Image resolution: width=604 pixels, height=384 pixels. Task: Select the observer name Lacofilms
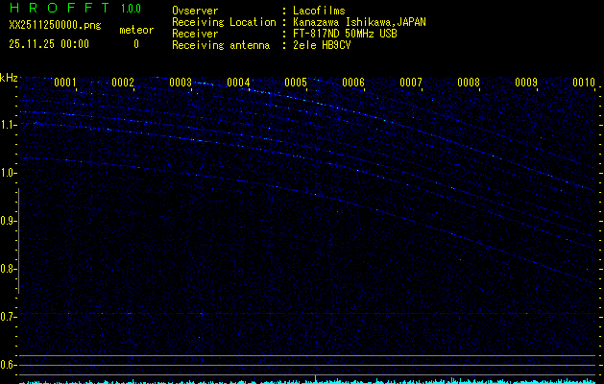point(320,11)
